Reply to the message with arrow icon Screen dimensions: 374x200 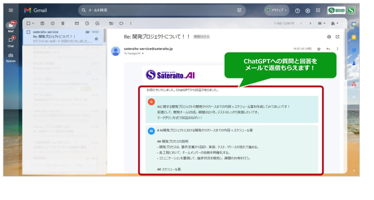pyautogui.click(x=328, y=49)
